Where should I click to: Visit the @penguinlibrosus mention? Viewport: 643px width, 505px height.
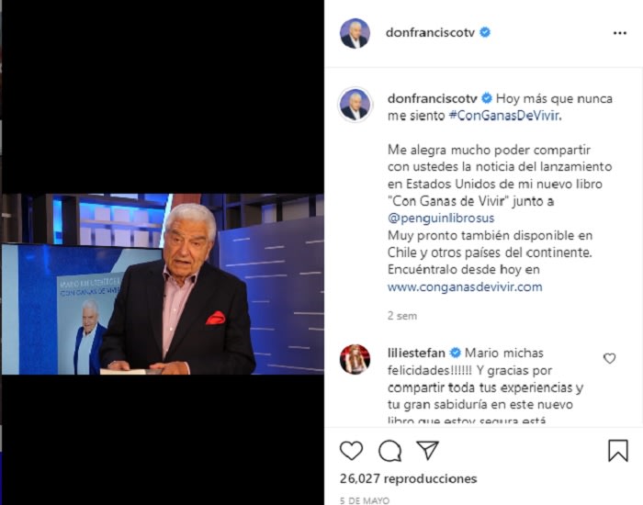(441, 219)
